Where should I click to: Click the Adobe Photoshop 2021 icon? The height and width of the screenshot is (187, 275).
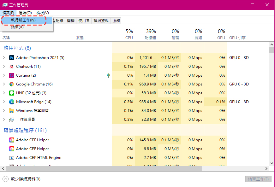[x=12, y=58]
